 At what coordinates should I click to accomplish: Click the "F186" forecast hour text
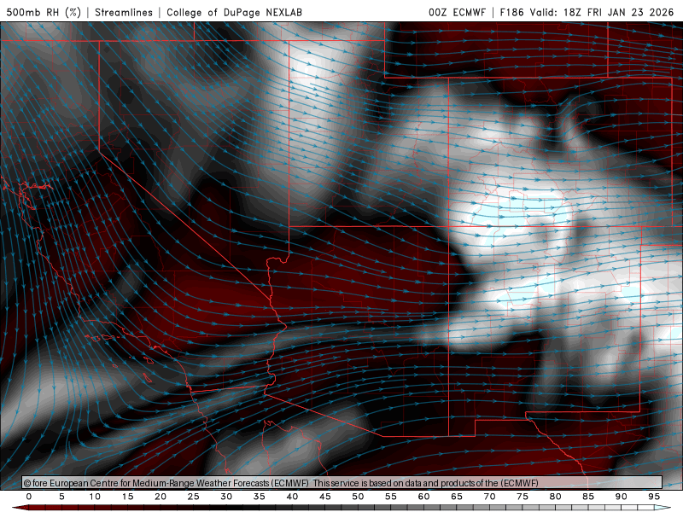pyautogui.click(x=511, y=12)
